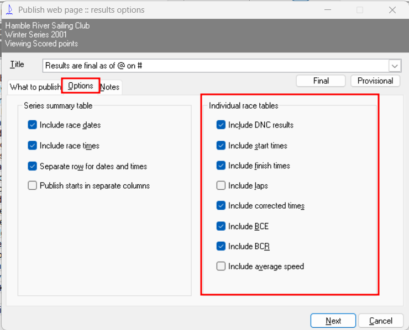Toggle Include BCR checkbox
Screen dimensions: 409x330
click(221, 246)
